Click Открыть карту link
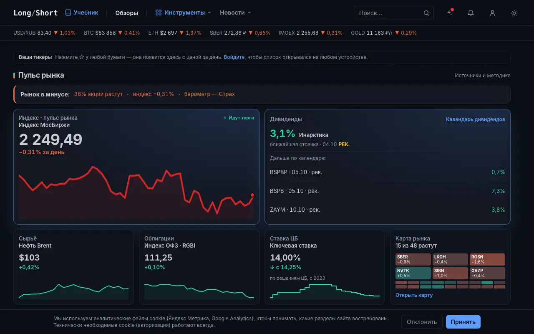534x334 pixels. [x=414, y=295]
